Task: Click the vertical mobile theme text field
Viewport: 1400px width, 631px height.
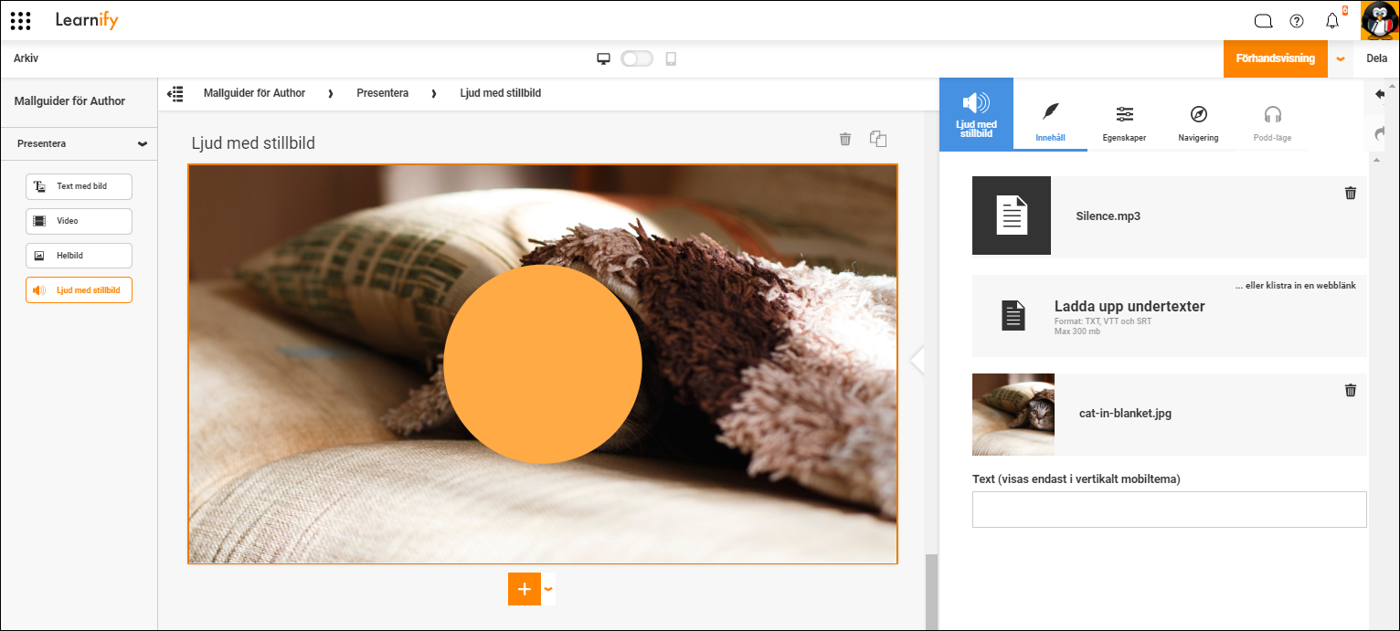Action: pyautogui.click(x=1170, y=510)
